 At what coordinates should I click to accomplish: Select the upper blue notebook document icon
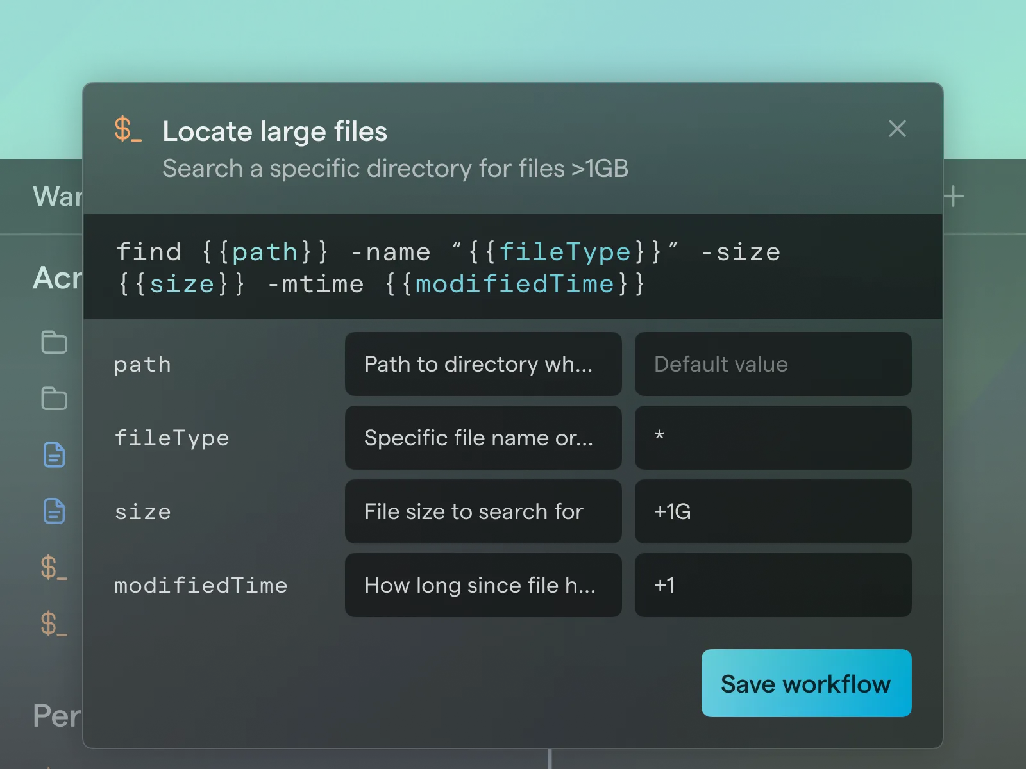coord(54,455)
